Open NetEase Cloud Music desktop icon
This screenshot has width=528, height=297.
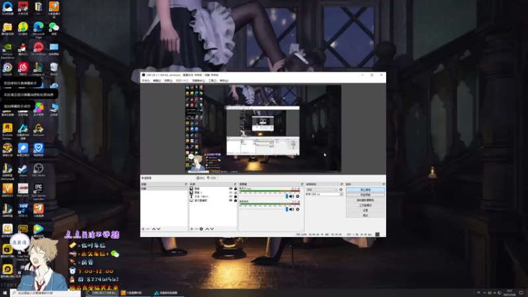tap(23, 69)
